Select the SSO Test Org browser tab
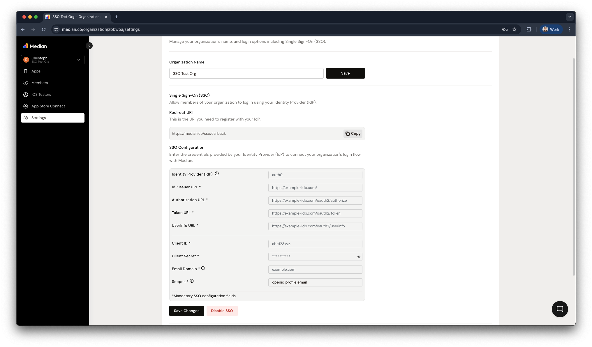The width and height of the screenshot is (592, 347). click(73, 17)
